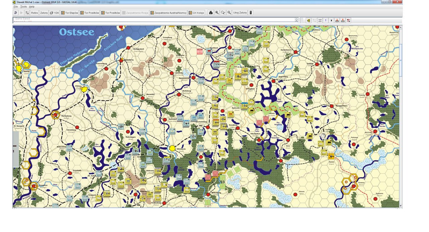Open the zoom level dropdown magnifier

pyautogui.click(x=223, y=13)
